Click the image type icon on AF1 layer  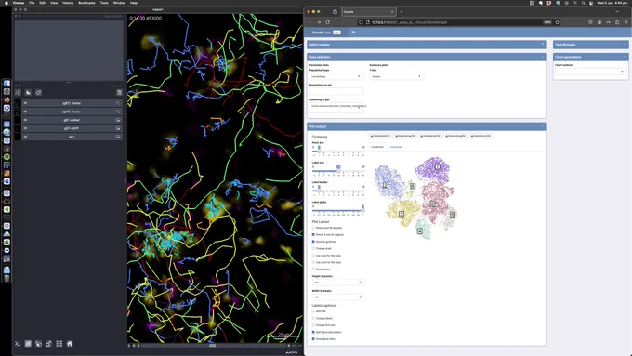(118, 137)
